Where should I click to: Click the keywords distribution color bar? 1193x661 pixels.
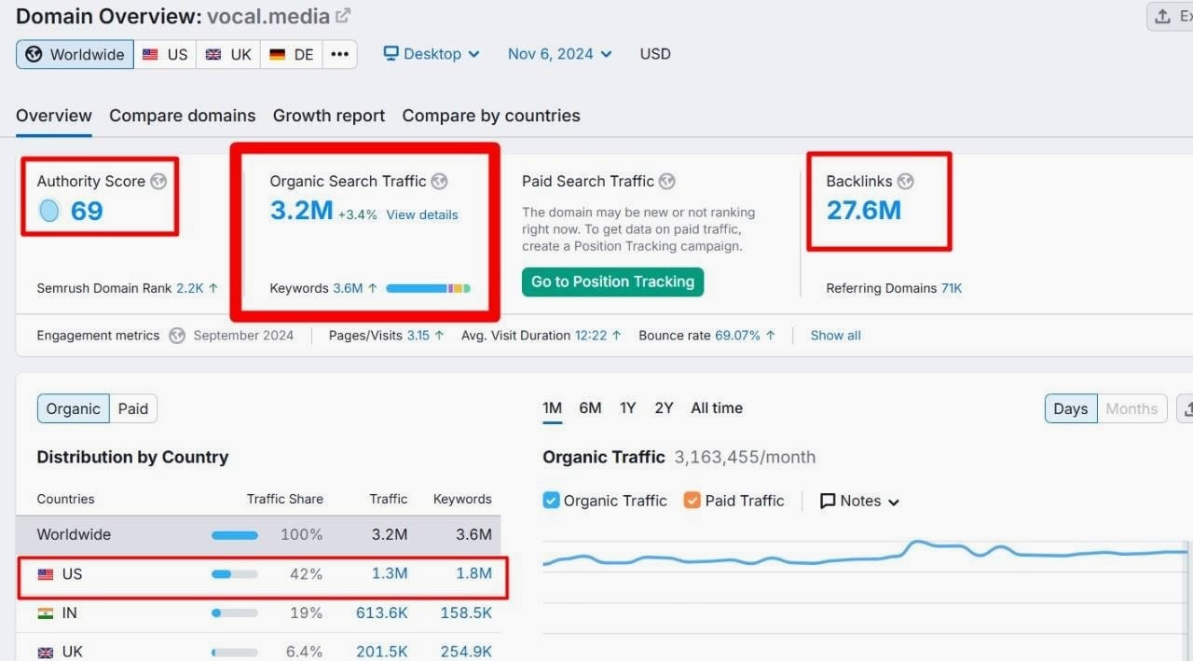(x=428, y=289)
